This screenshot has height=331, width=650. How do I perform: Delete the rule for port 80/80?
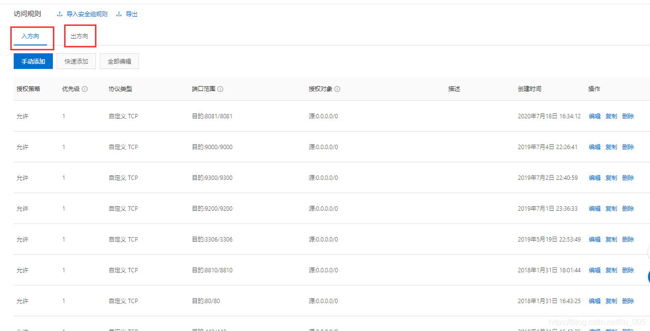click(628, 301)
